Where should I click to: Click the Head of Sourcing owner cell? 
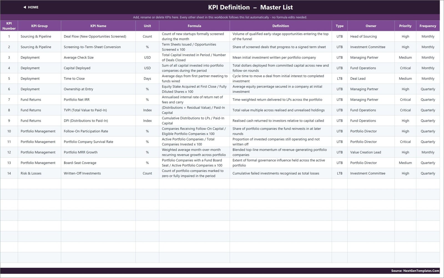point(371,37)
